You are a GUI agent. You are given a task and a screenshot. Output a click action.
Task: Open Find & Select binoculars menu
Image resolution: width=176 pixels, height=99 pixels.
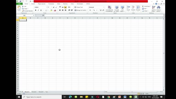(158, 9)
